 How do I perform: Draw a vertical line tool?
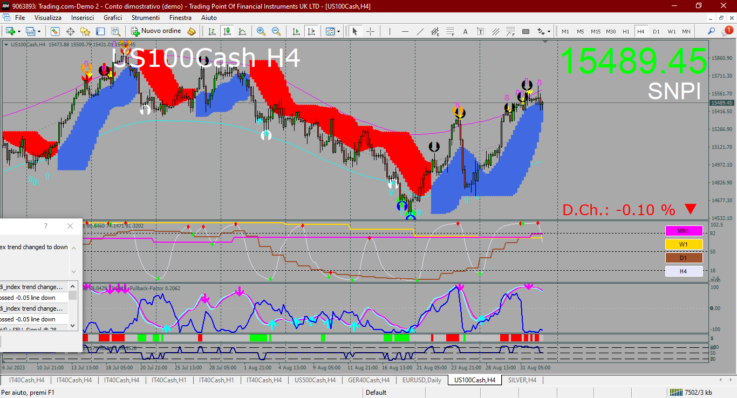click(390, 31)
